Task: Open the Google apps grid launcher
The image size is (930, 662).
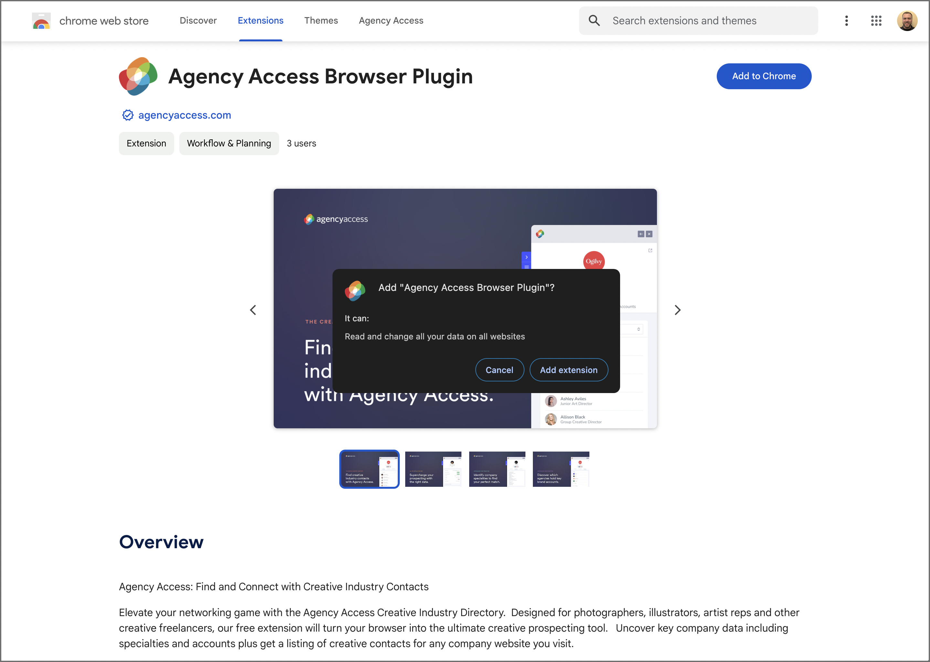Action: 876,21
